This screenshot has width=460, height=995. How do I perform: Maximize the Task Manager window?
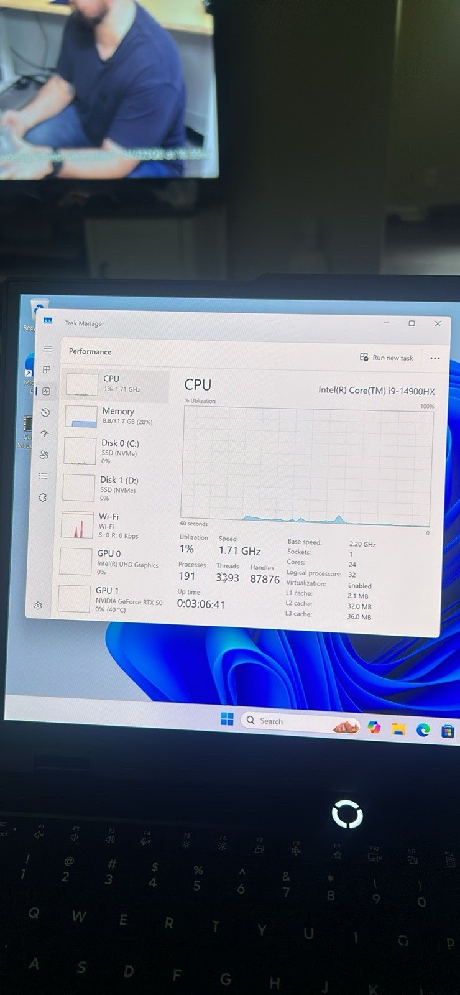click(x=412, y=323)
